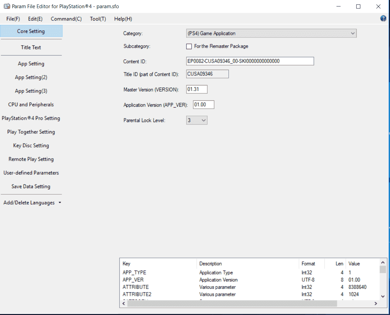Click the vertical scrollbar thumb in table

(383, 269)
